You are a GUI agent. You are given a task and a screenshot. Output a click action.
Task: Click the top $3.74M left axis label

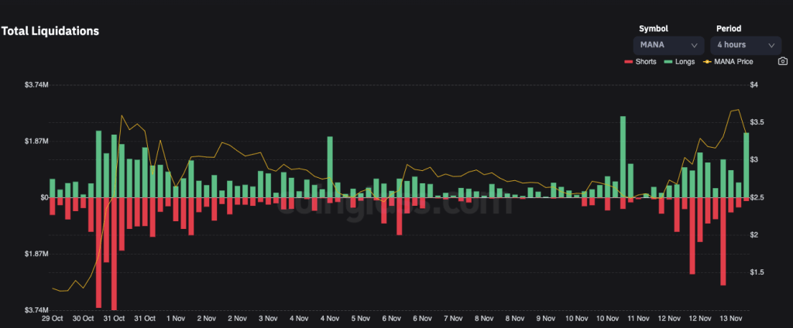click(36, 84)
